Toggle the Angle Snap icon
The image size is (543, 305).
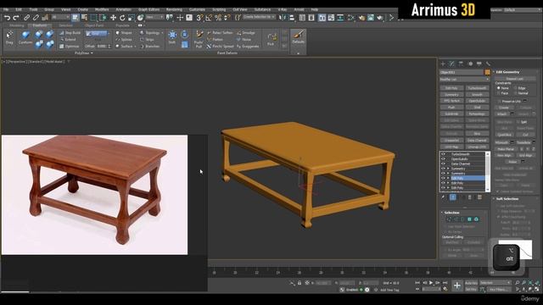209,18
